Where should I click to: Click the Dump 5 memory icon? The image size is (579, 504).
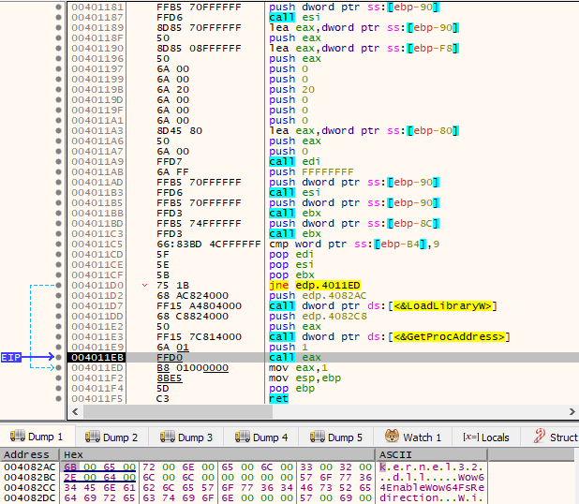click(x=318, y=437)
